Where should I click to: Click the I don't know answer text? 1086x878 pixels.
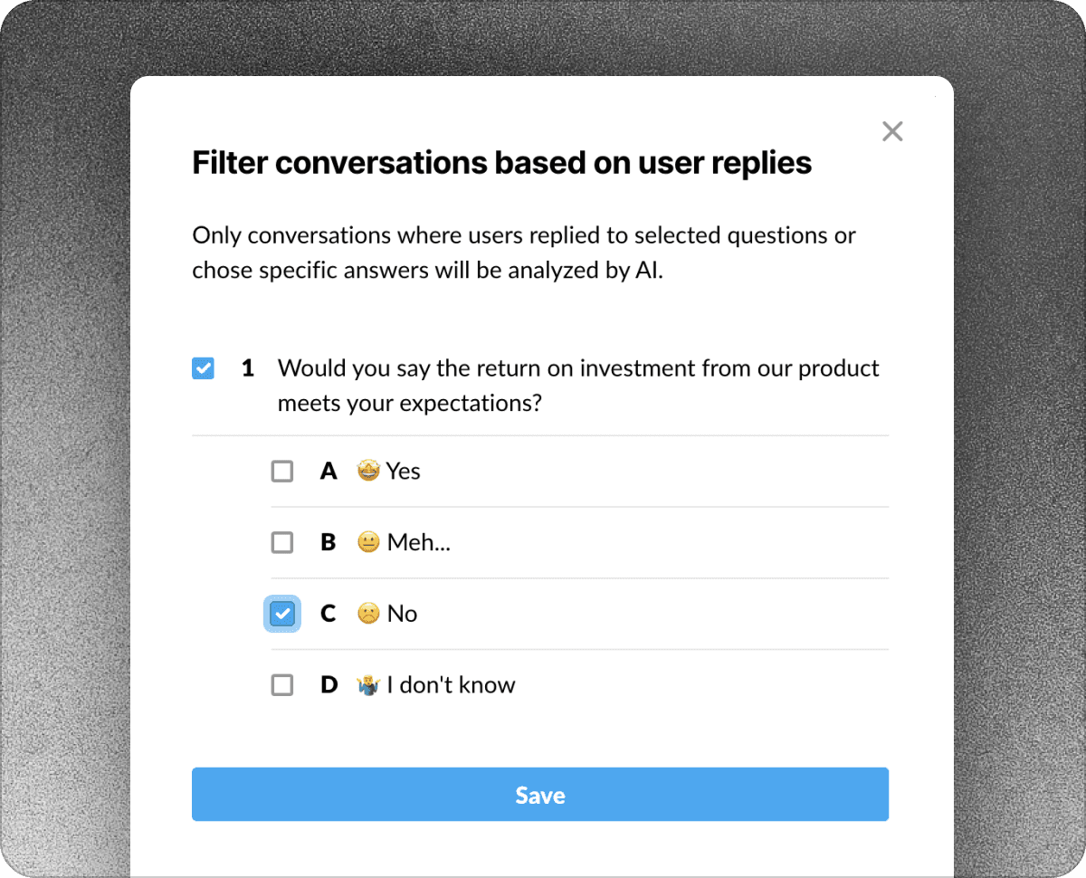click(452, 684)
